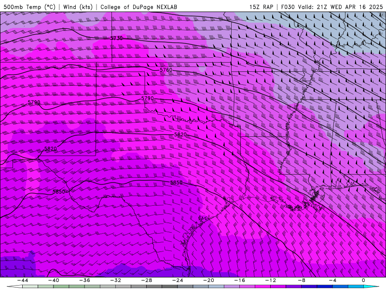Click the '15Z RAP' model run label
The image size is (386, 289).
coord(261,7)
